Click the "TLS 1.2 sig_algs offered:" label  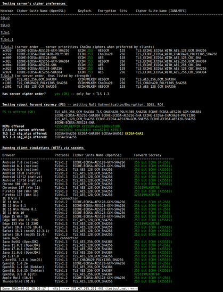[25, 134]
